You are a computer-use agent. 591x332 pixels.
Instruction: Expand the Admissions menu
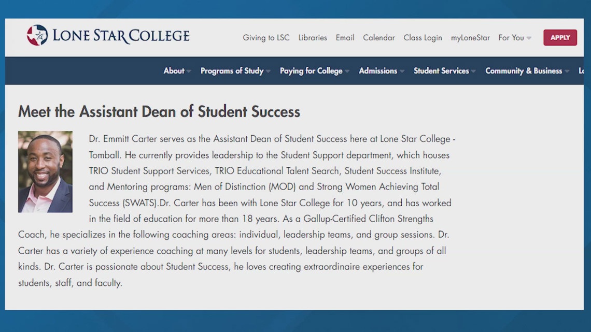coord(378,71)
